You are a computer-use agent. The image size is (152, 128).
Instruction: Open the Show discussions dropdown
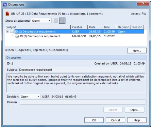tap(41, 21)
